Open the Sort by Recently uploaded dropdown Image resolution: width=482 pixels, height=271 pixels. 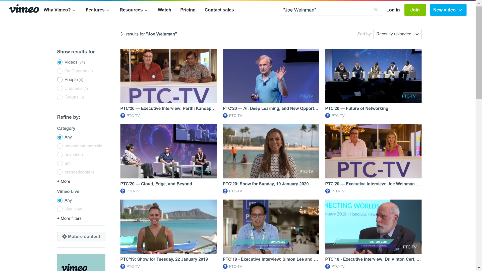click(x=397, y=34)
